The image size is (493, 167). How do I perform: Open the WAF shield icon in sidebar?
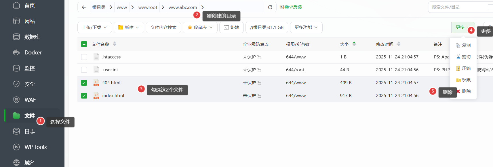coord(16,100)
